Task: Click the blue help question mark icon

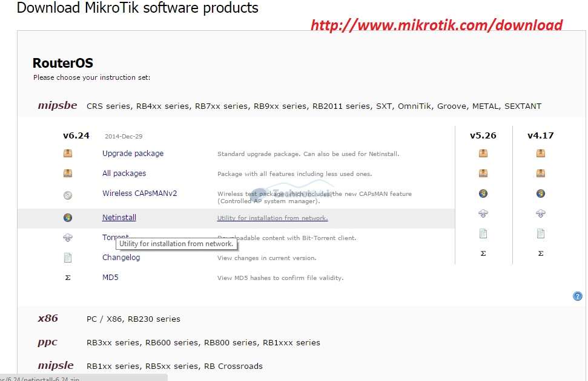Action: click(x=578, y=296)
